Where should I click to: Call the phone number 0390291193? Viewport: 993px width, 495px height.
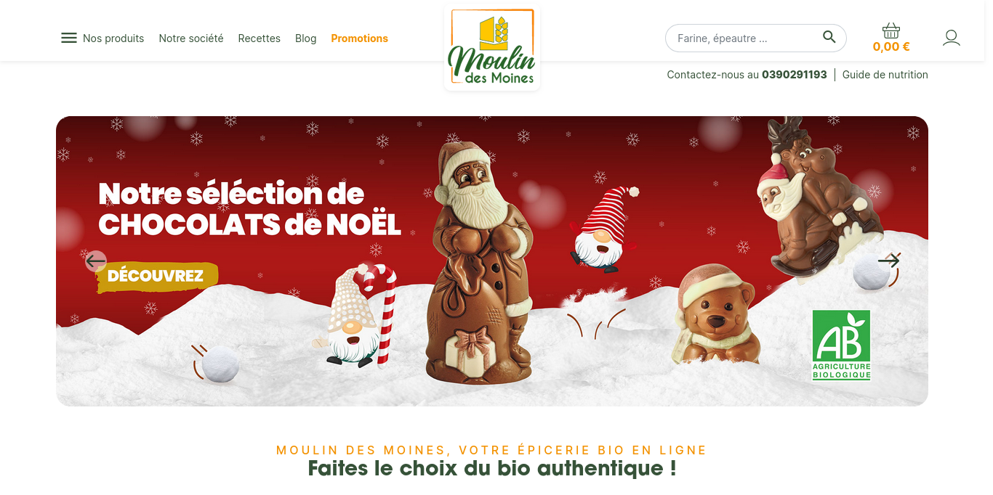pyautogui.click(x=795, y=74)
